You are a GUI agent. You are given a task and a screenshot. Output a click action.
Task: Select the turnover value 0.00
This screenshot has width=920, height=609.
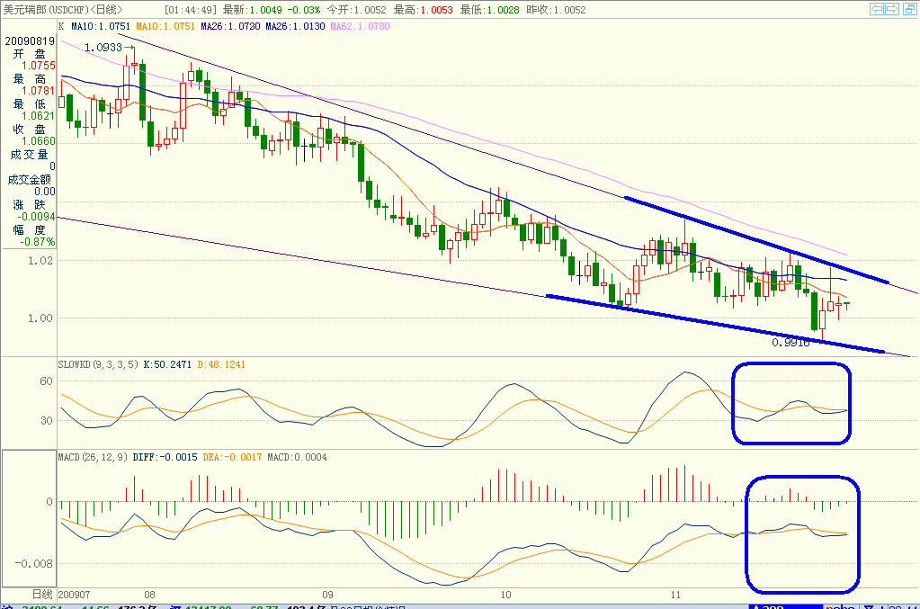click(x=45, y=192)
